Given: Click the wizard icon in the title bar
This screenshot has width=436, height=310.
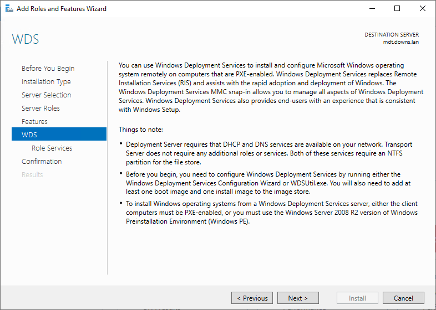Looking at the screenshot, I should [x=8, y=8].
